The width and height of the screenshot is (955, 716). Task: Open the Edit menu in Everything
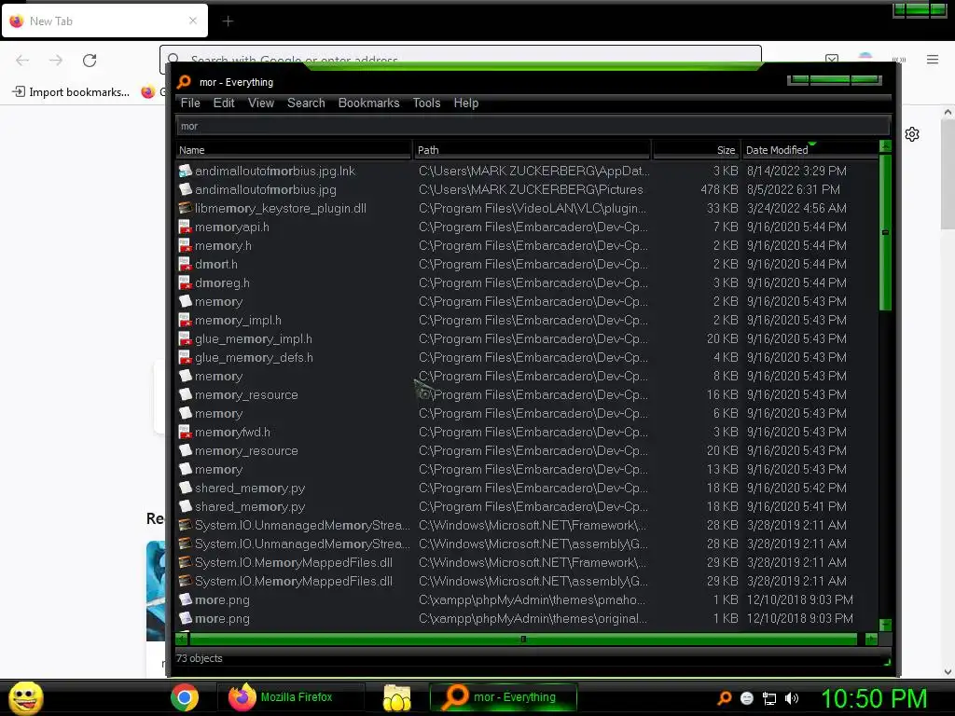click(x=224, y=103)
